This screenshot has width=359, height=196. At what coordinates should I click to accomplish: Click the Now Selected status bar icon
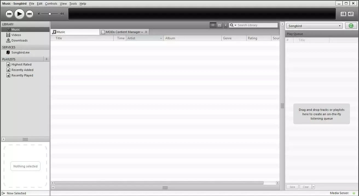pos(4,193)
